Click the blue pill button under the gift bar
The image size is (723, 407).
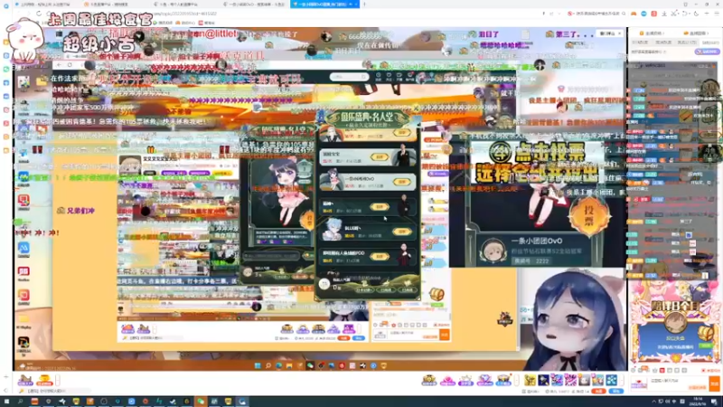pos(616,392)
